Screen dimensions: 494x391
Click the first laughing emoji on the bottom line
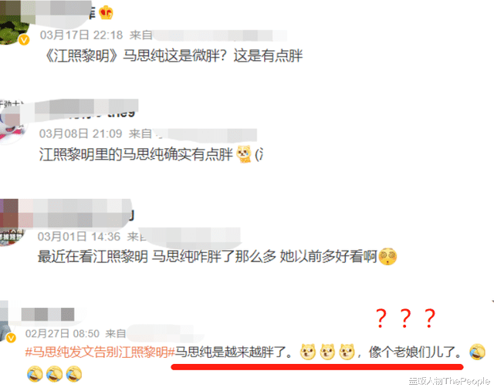coord(35,374)
